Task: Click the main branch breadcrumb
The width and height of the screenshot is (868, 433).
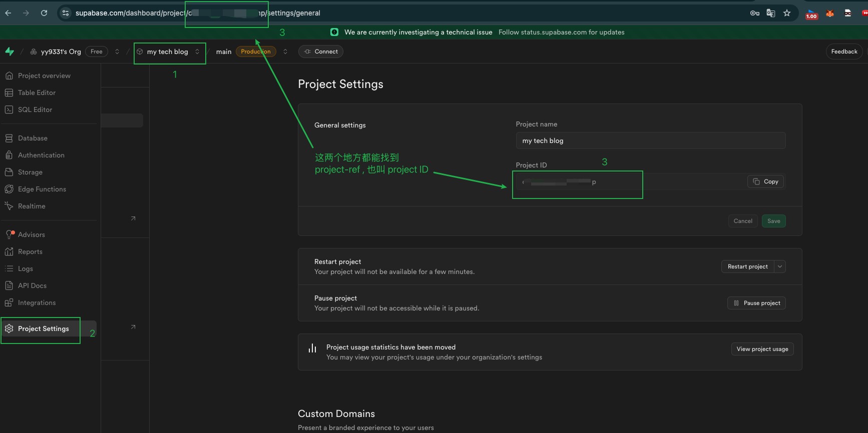Action: (x=224, y=51)
